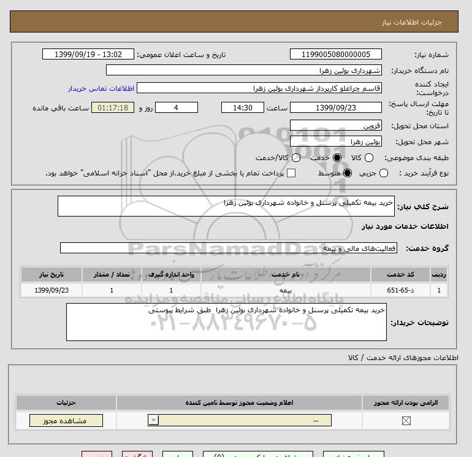The image size is (472, 457).
Task: Click the days remaining field showing 4
Action: pyautogui.click(x=177, y=107)
